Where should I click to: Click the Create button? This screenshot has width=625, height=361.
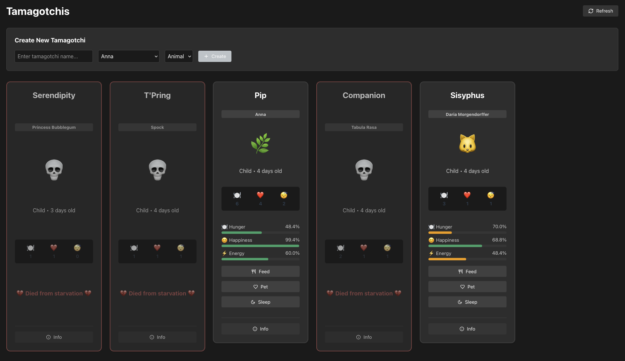215,56
